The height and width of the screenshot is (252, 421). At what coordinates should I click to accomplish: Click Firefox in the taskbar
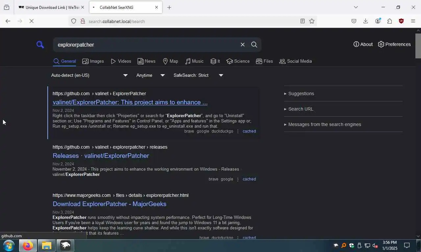[x=28, y=245]
